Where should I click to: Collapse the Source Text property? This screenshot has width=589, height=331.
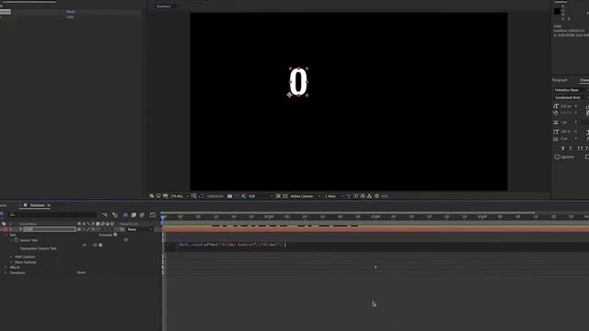tap(11, 240)
